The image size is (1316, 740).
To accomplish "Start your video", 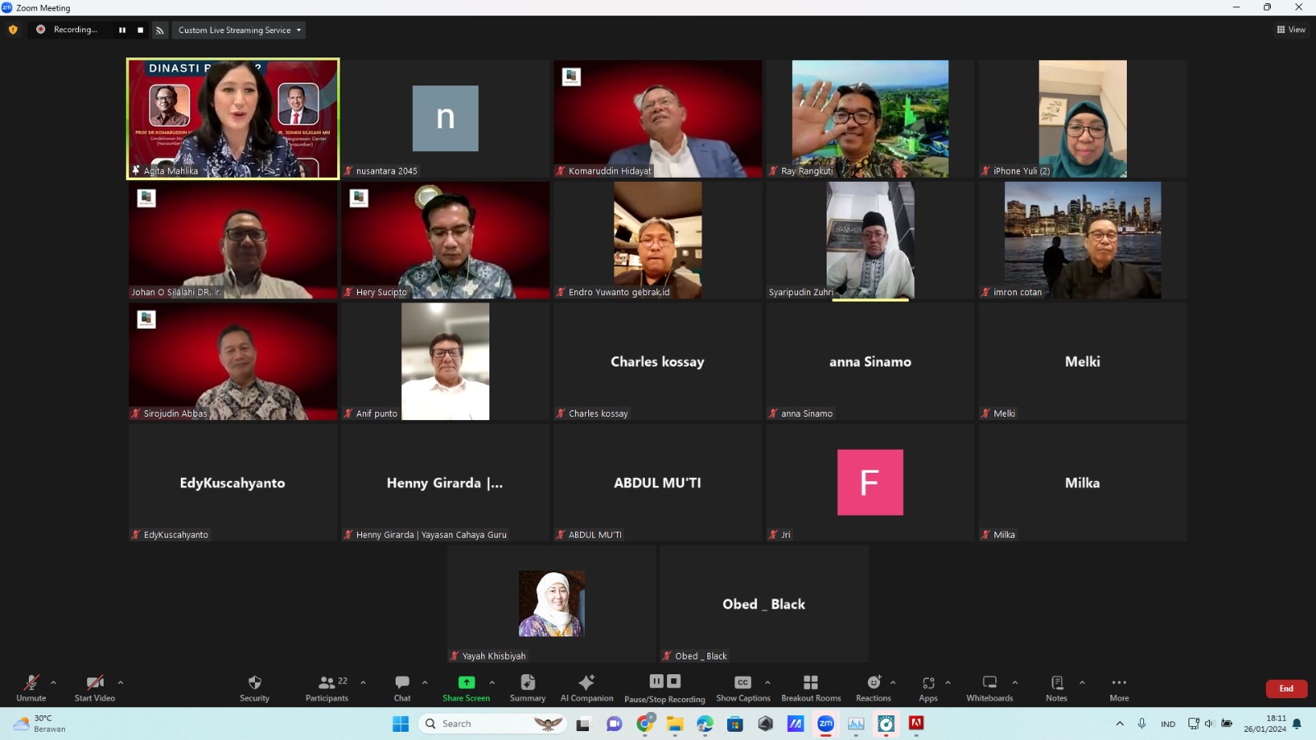I will coord(93,687).
